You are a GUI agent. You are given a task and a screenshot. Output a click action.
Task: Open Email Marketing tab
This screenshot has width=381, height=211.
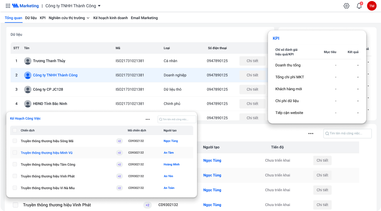tap(144, 18)
